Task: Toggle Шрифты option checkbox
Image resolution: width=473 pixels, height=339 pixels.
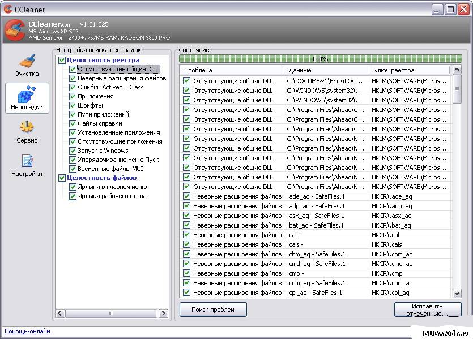Action: [73, 105]
